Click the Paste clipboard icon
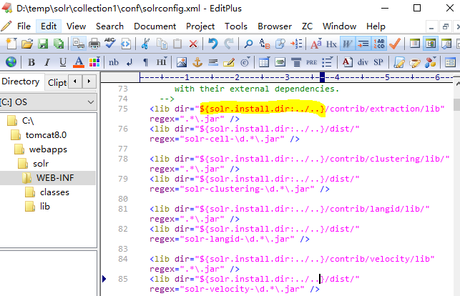The width and height of the screenshot is (460, 296). (177, 44)
